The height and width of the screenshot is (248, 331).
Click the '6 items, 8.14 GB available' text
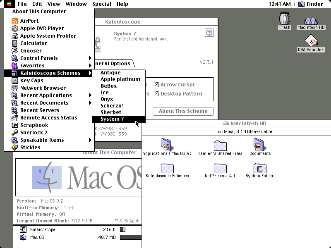[245, 131]
